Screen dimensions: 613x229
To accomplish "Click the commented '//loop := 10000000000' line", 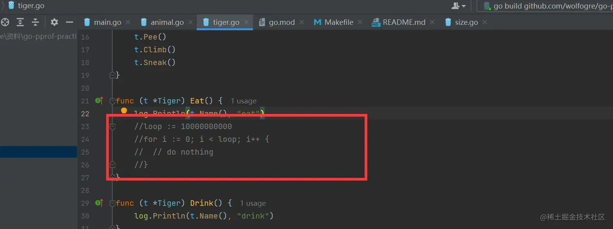I will pos(183,126).
